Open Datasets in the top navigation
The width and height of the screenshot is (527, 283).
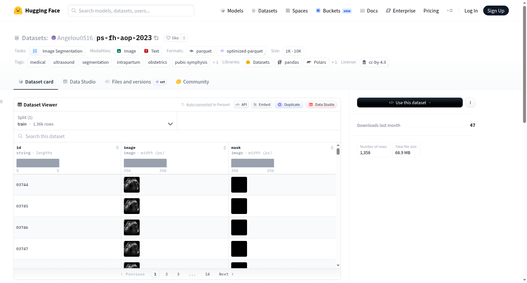click(x=264, y=11)
